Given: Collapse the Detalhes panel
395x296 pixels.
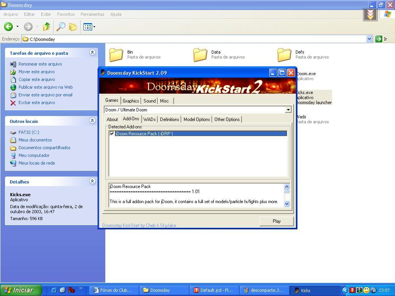Looking at the screenshot, I should [93, 181].
